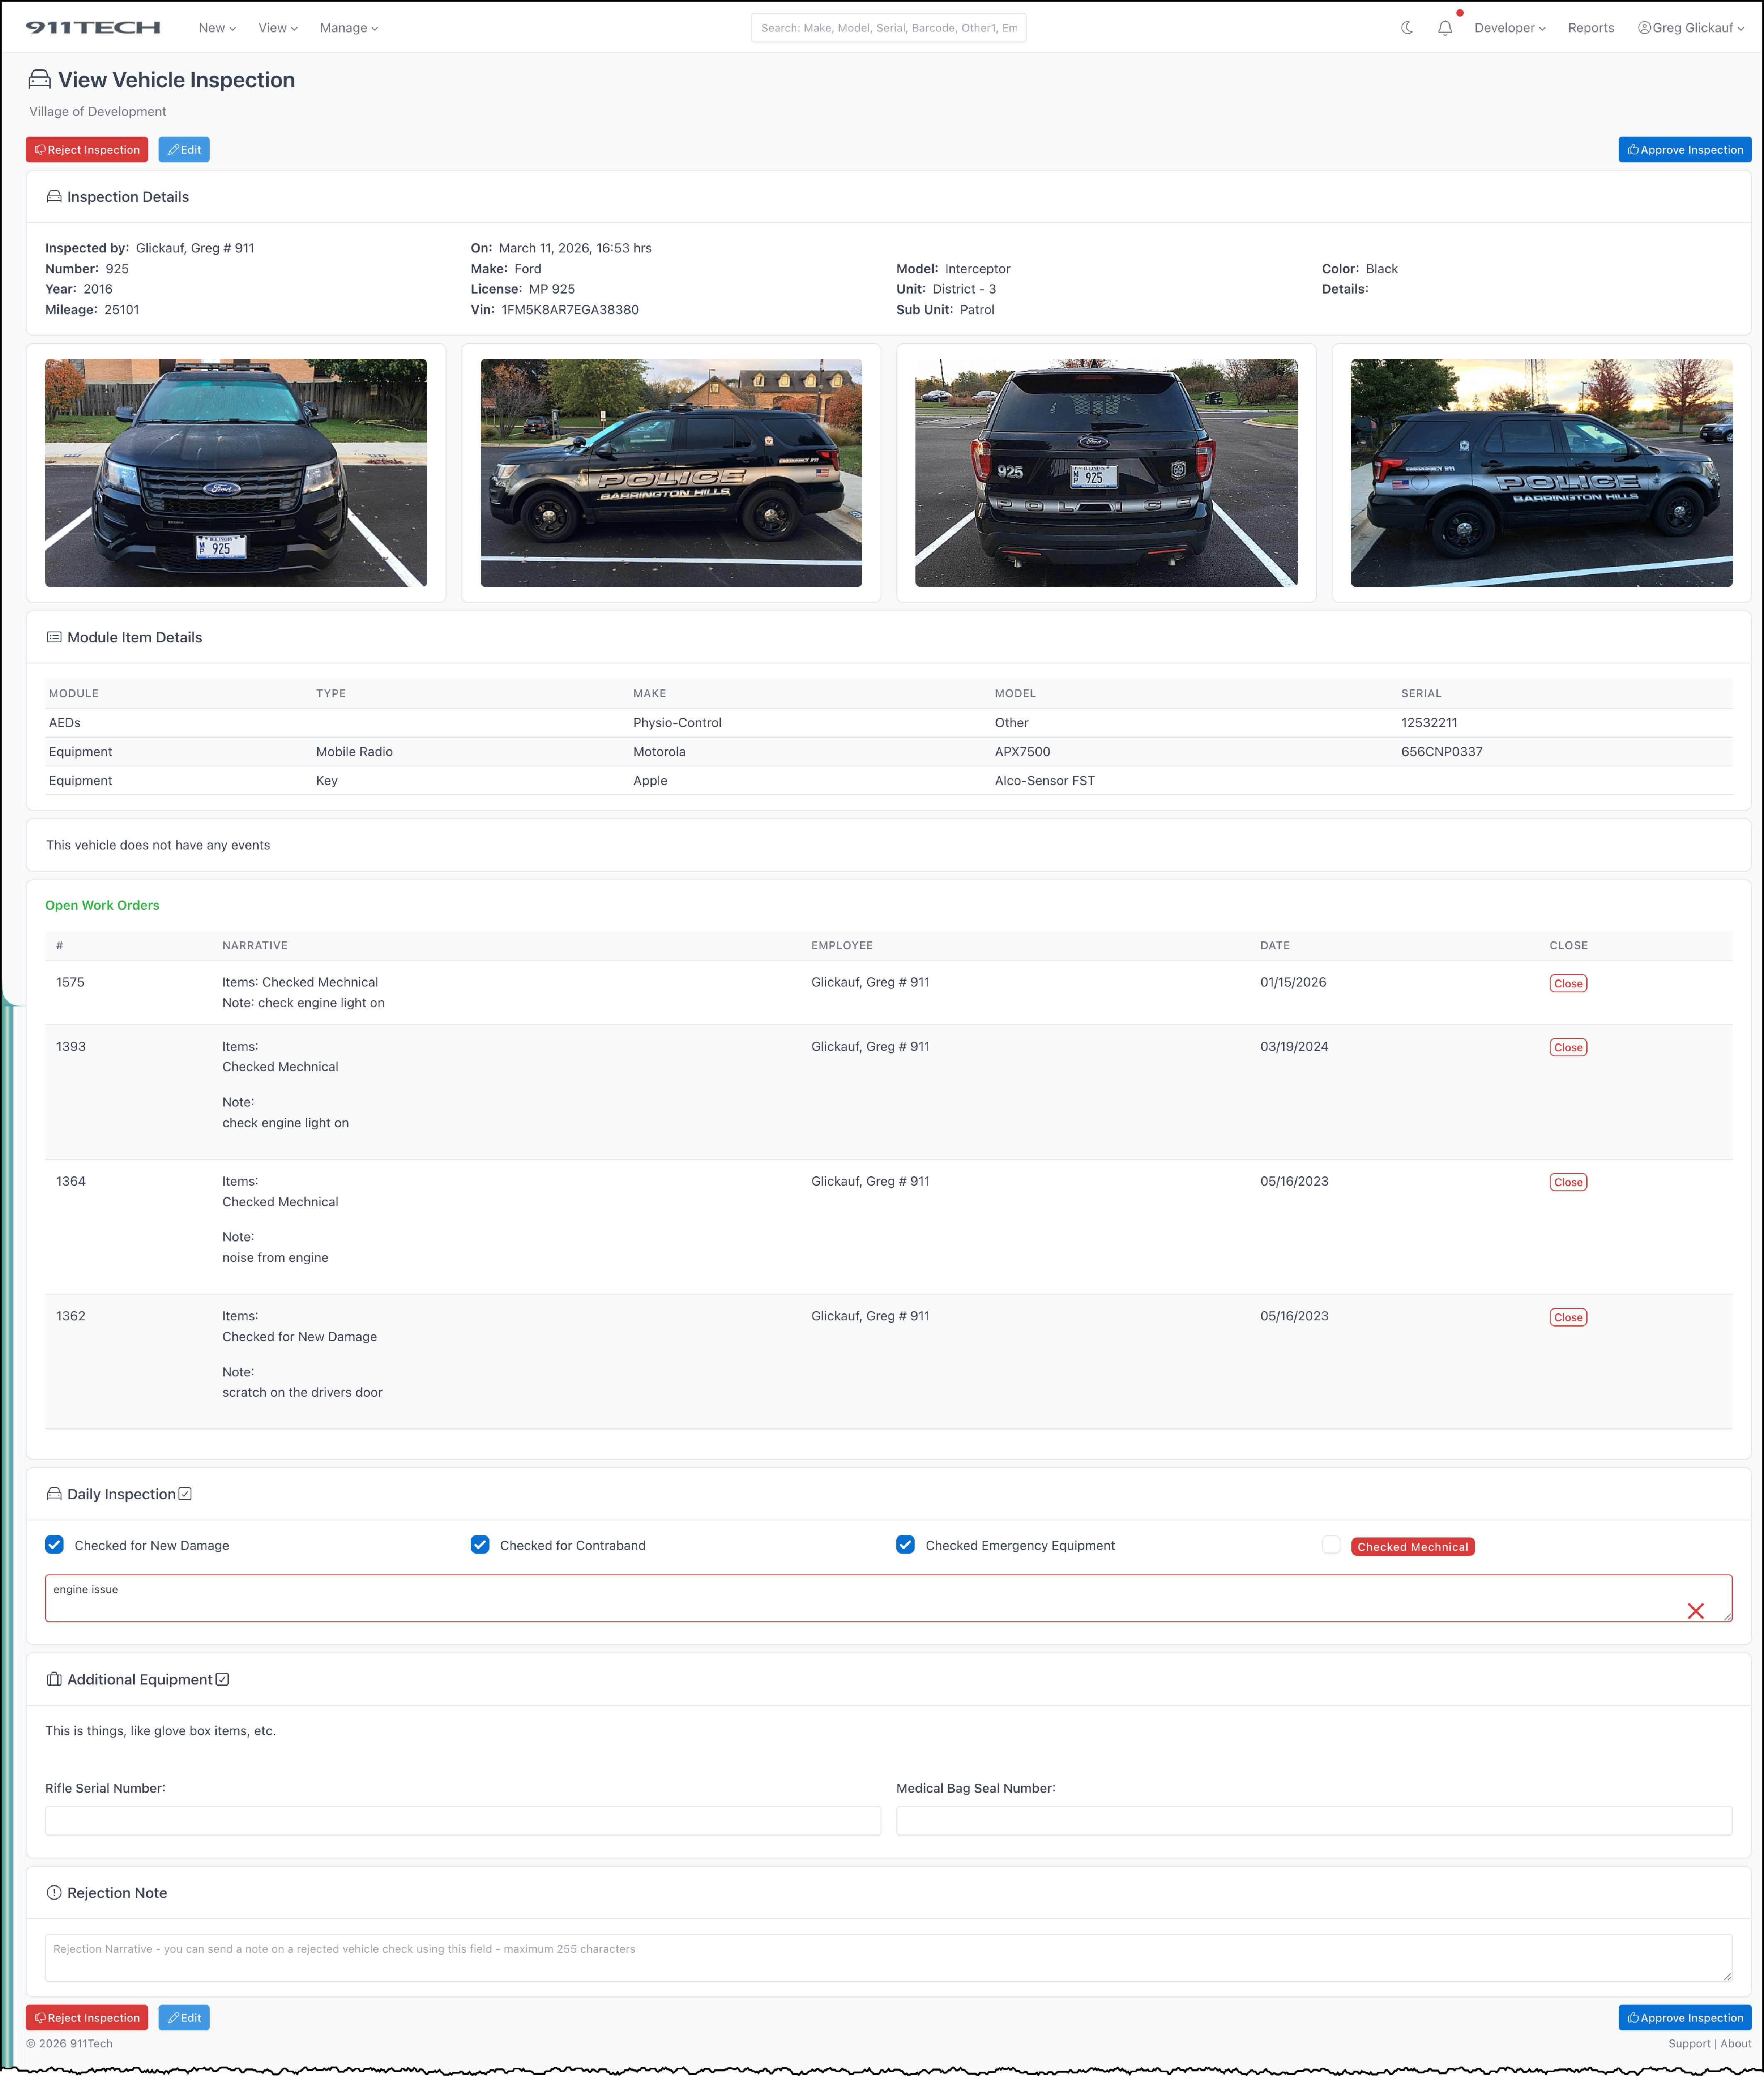This screenshot has height=2076, width=1764.
Task: Click Rifle Serial Number field
Action: [x=462, y=1821]
